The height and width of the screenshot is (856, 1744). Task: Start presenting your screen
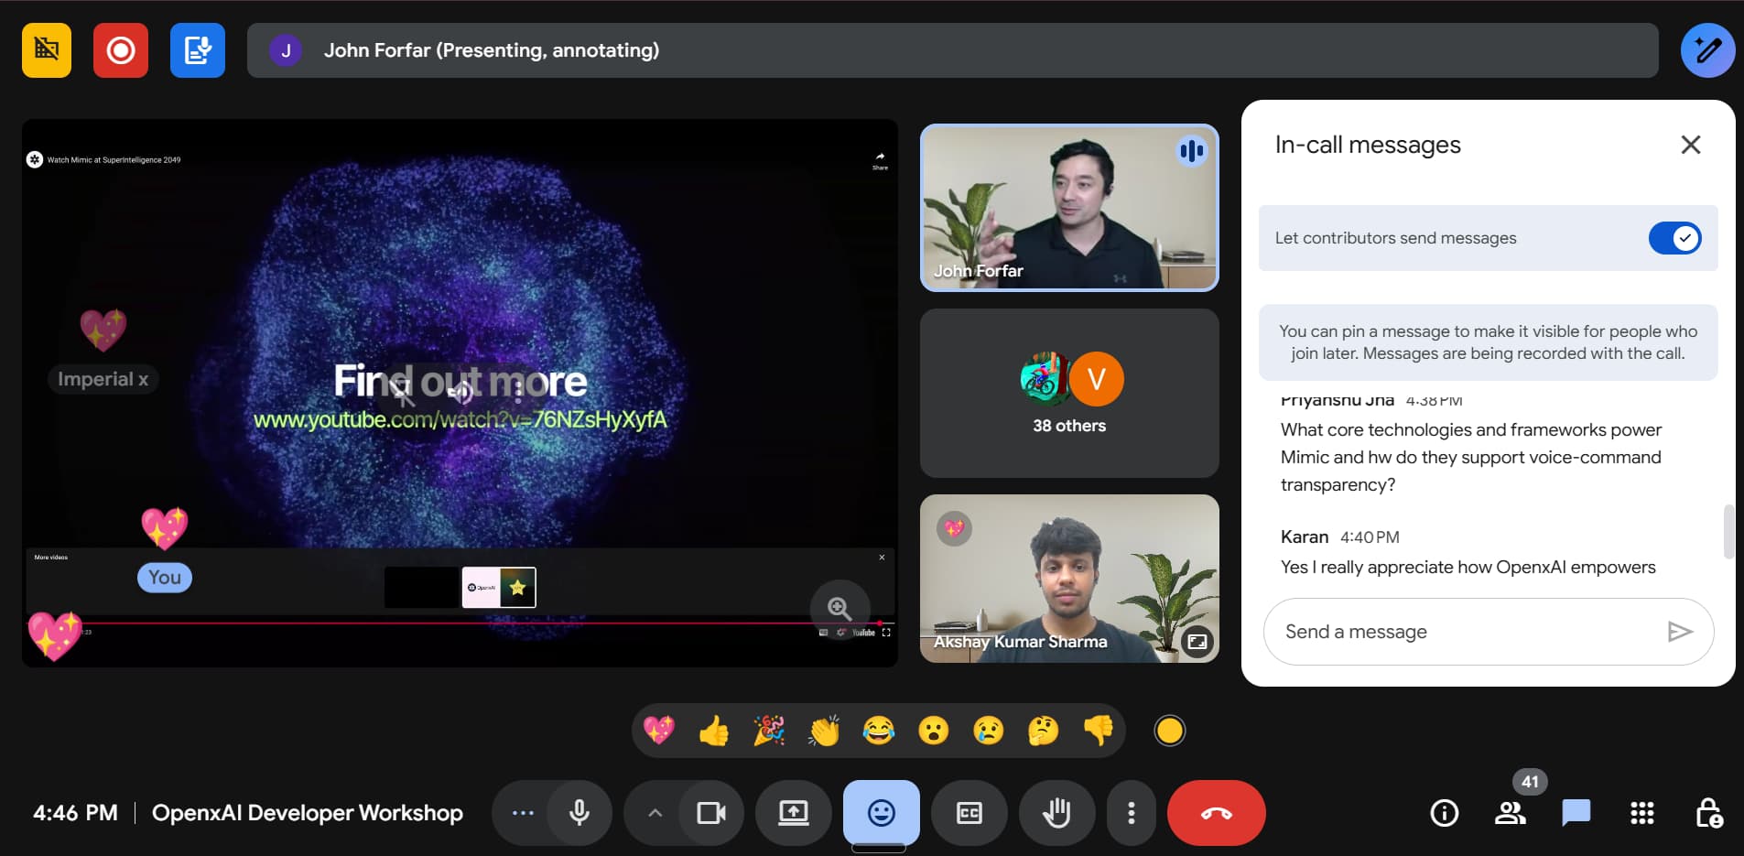[793, 813]
